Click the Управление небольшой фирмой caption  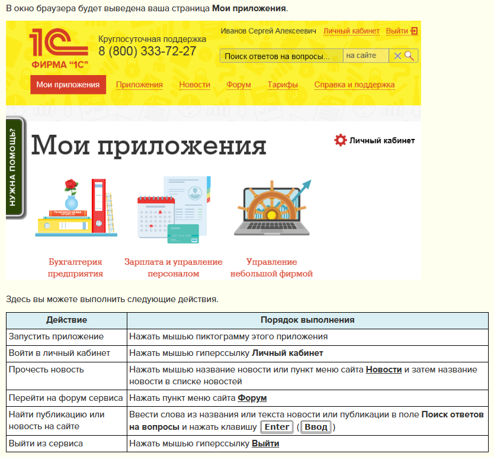[x=271, y=267]
